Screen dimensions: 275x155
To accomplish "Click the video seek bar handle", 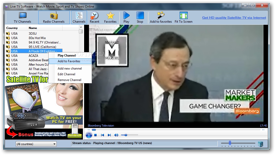I will click(x=94, y=130).
